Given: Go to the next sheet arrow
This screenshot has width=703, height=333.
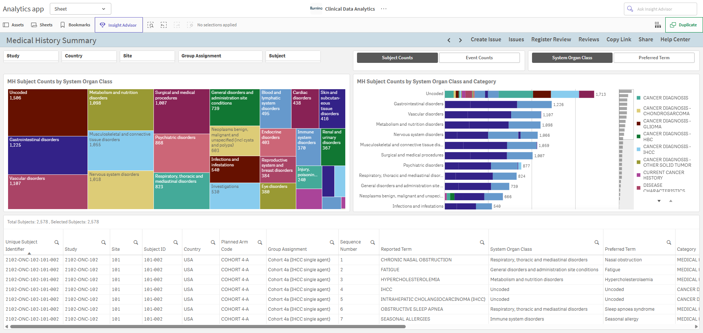Looking at the screenshot, I should coord(460,40).
